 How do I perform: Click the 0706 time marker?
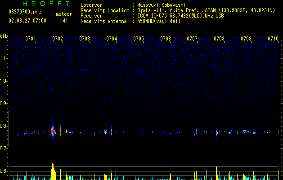point(166,39)
